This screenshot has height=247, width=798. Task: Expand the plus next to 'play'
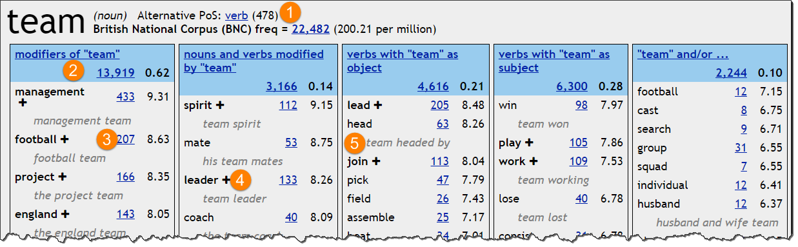point(528,143)
